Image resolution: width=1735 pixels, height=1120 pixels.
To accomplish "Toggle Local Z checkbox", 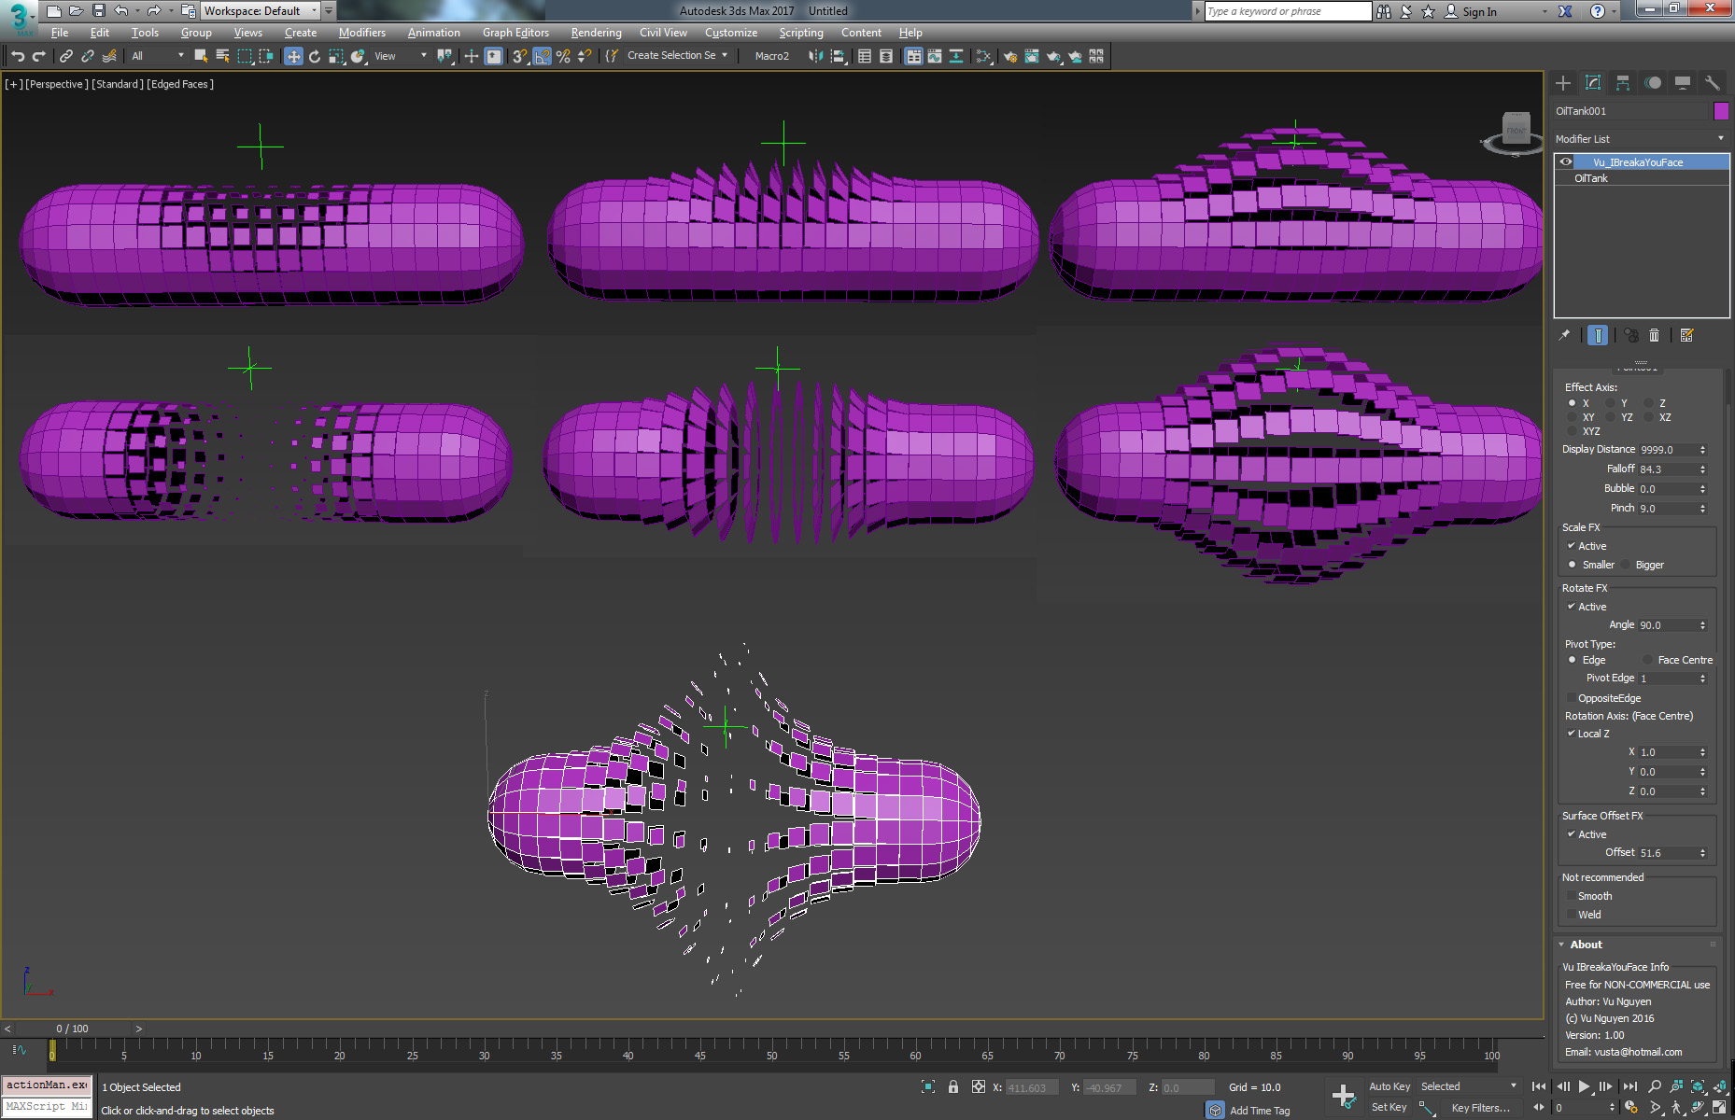I will [1572, 734].
